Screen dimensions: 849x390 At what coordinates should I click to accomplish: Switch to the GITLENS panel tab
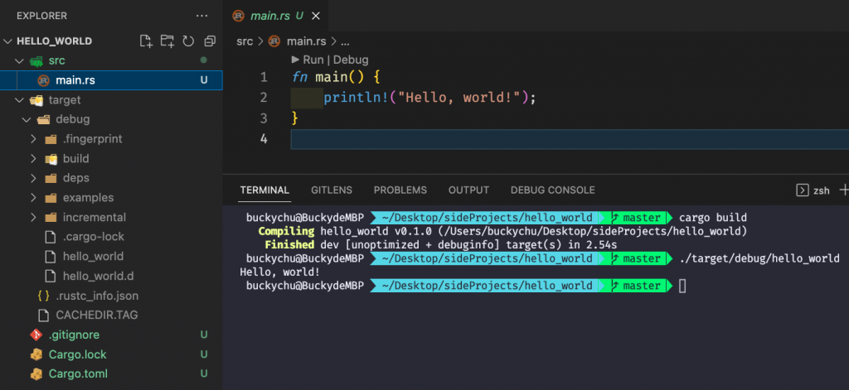pos(332,190)
